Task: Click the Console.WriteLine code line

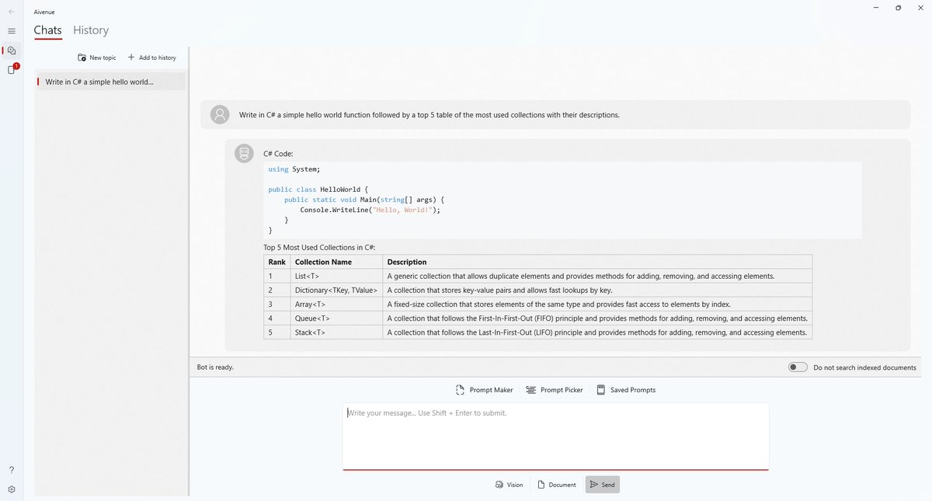Action: (x=370, y=210)
